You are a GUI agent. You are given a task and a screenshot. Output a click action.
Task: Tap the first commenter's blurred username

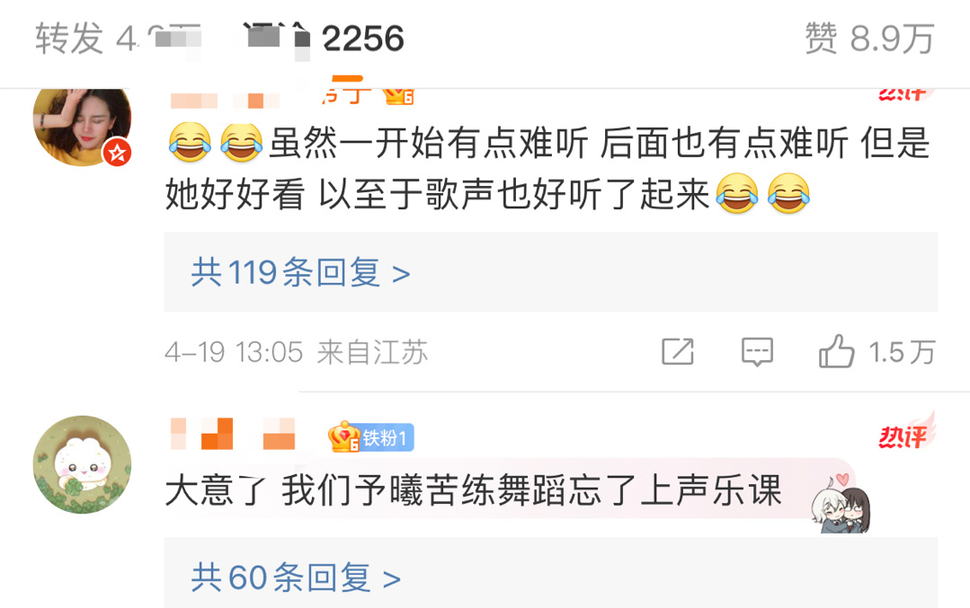[226, 99]
